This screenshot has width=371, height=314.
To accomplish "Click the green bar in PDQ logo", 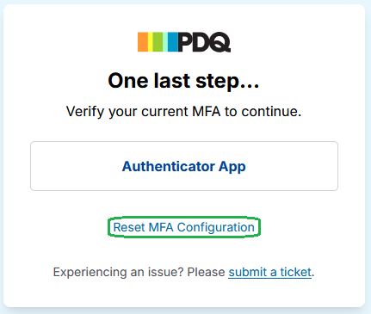I will (158, 42).
